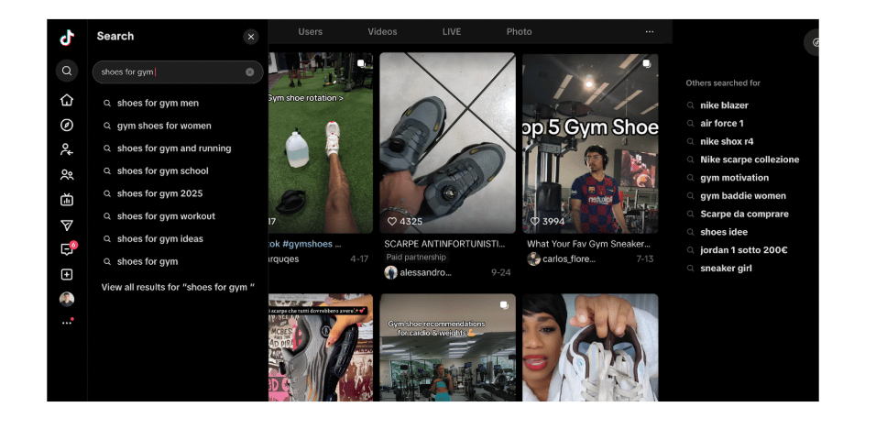
Task: Click the Upload plus icon
Action: [x=67, y=274]
